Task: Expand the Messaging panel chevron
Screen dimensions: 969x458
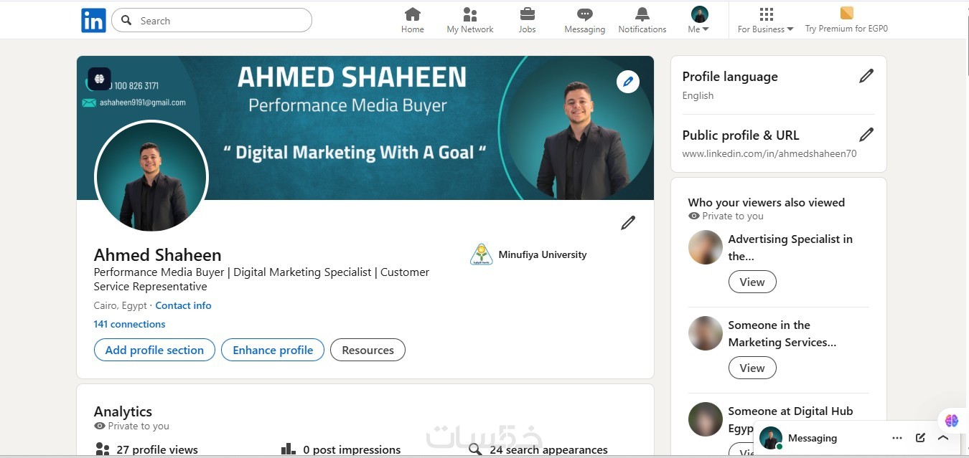Action: pyautogui.click(x=943, y=438)
